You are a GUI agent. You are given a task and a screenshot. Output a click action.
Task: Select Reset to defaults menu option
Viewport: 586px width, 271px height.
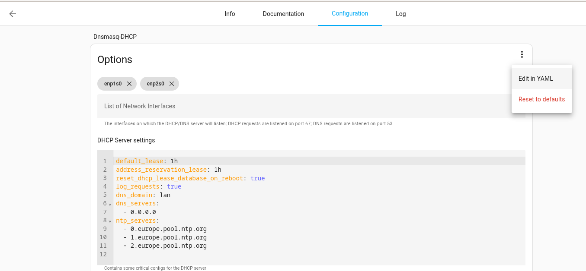pos(541,99)
